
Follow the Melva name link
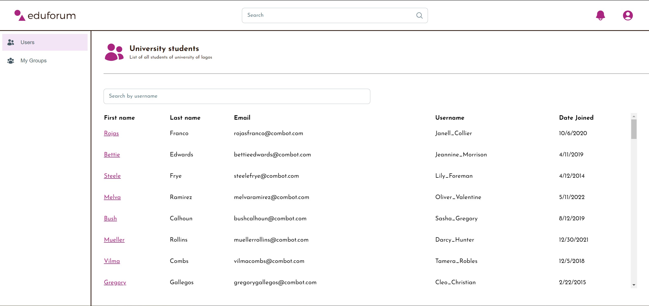click(112, 197)
